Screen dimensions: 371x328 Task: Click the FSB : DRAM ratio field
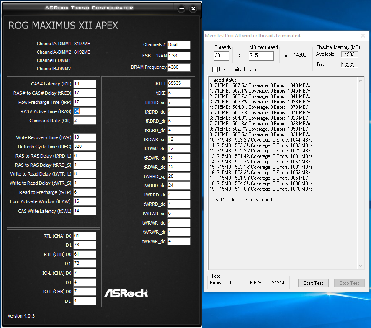[x=179, y=56]
